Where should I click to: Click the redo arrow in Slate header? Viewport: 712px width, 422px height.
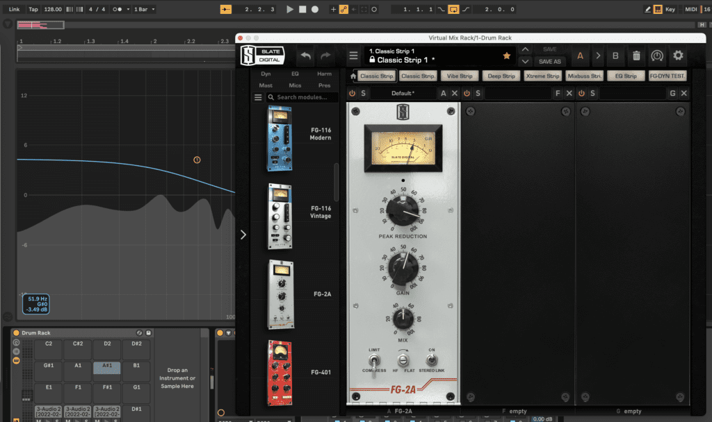point(326,56)
